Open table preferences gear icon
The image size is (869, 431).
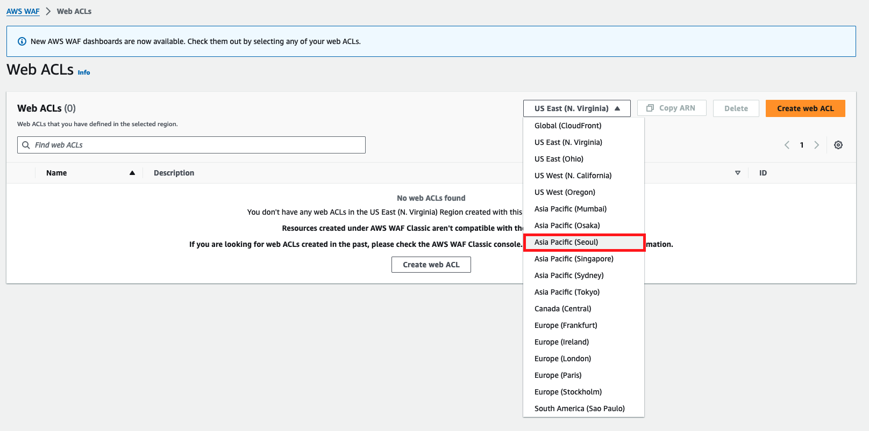click(838, 145)
